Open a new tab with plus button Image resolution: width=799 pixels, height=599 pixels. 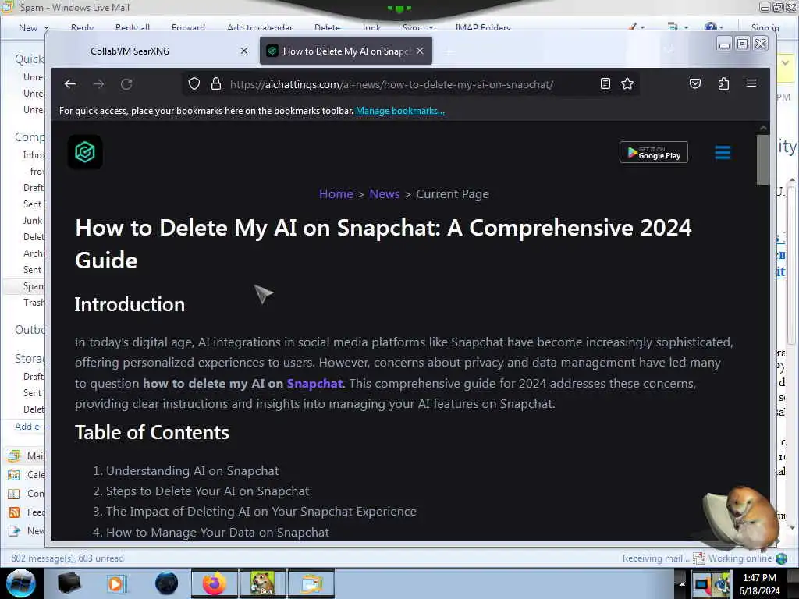point(449,51)
